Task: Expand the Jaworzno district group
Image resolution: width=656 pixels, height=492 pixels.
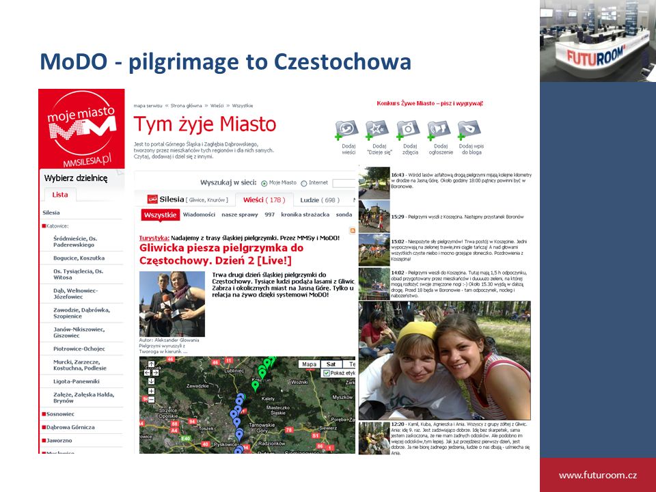Action: [x=57, y=441]
